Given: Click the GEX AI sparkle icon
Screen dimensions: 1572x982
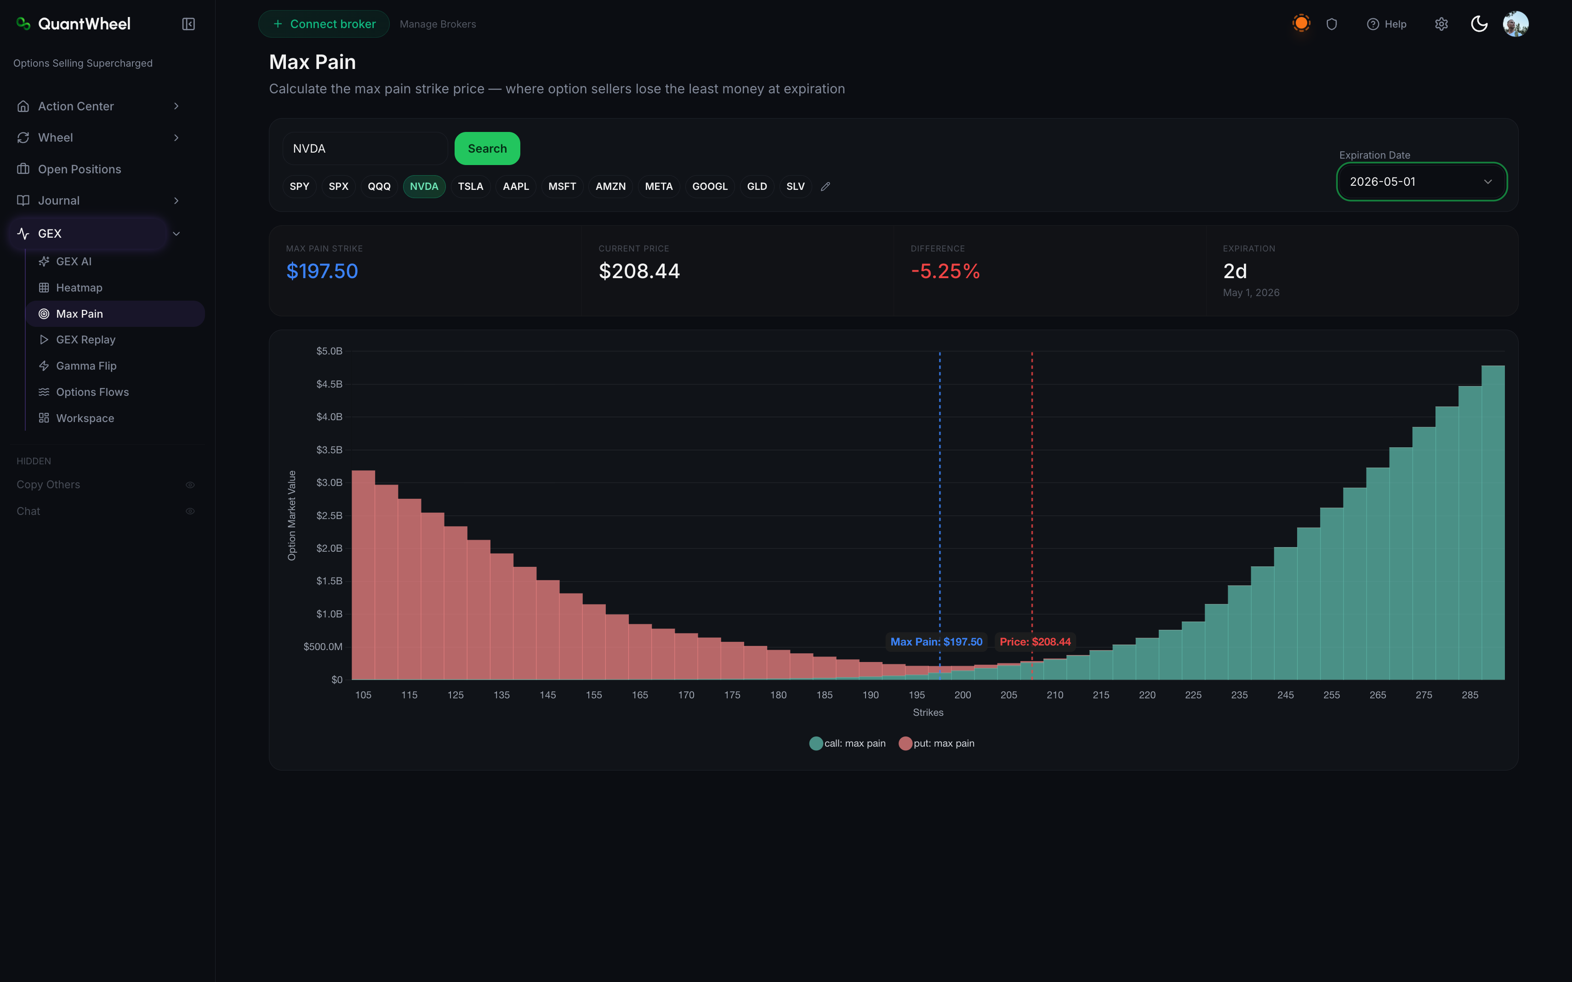Looking at the screenshot, I should tap(44, 261).
